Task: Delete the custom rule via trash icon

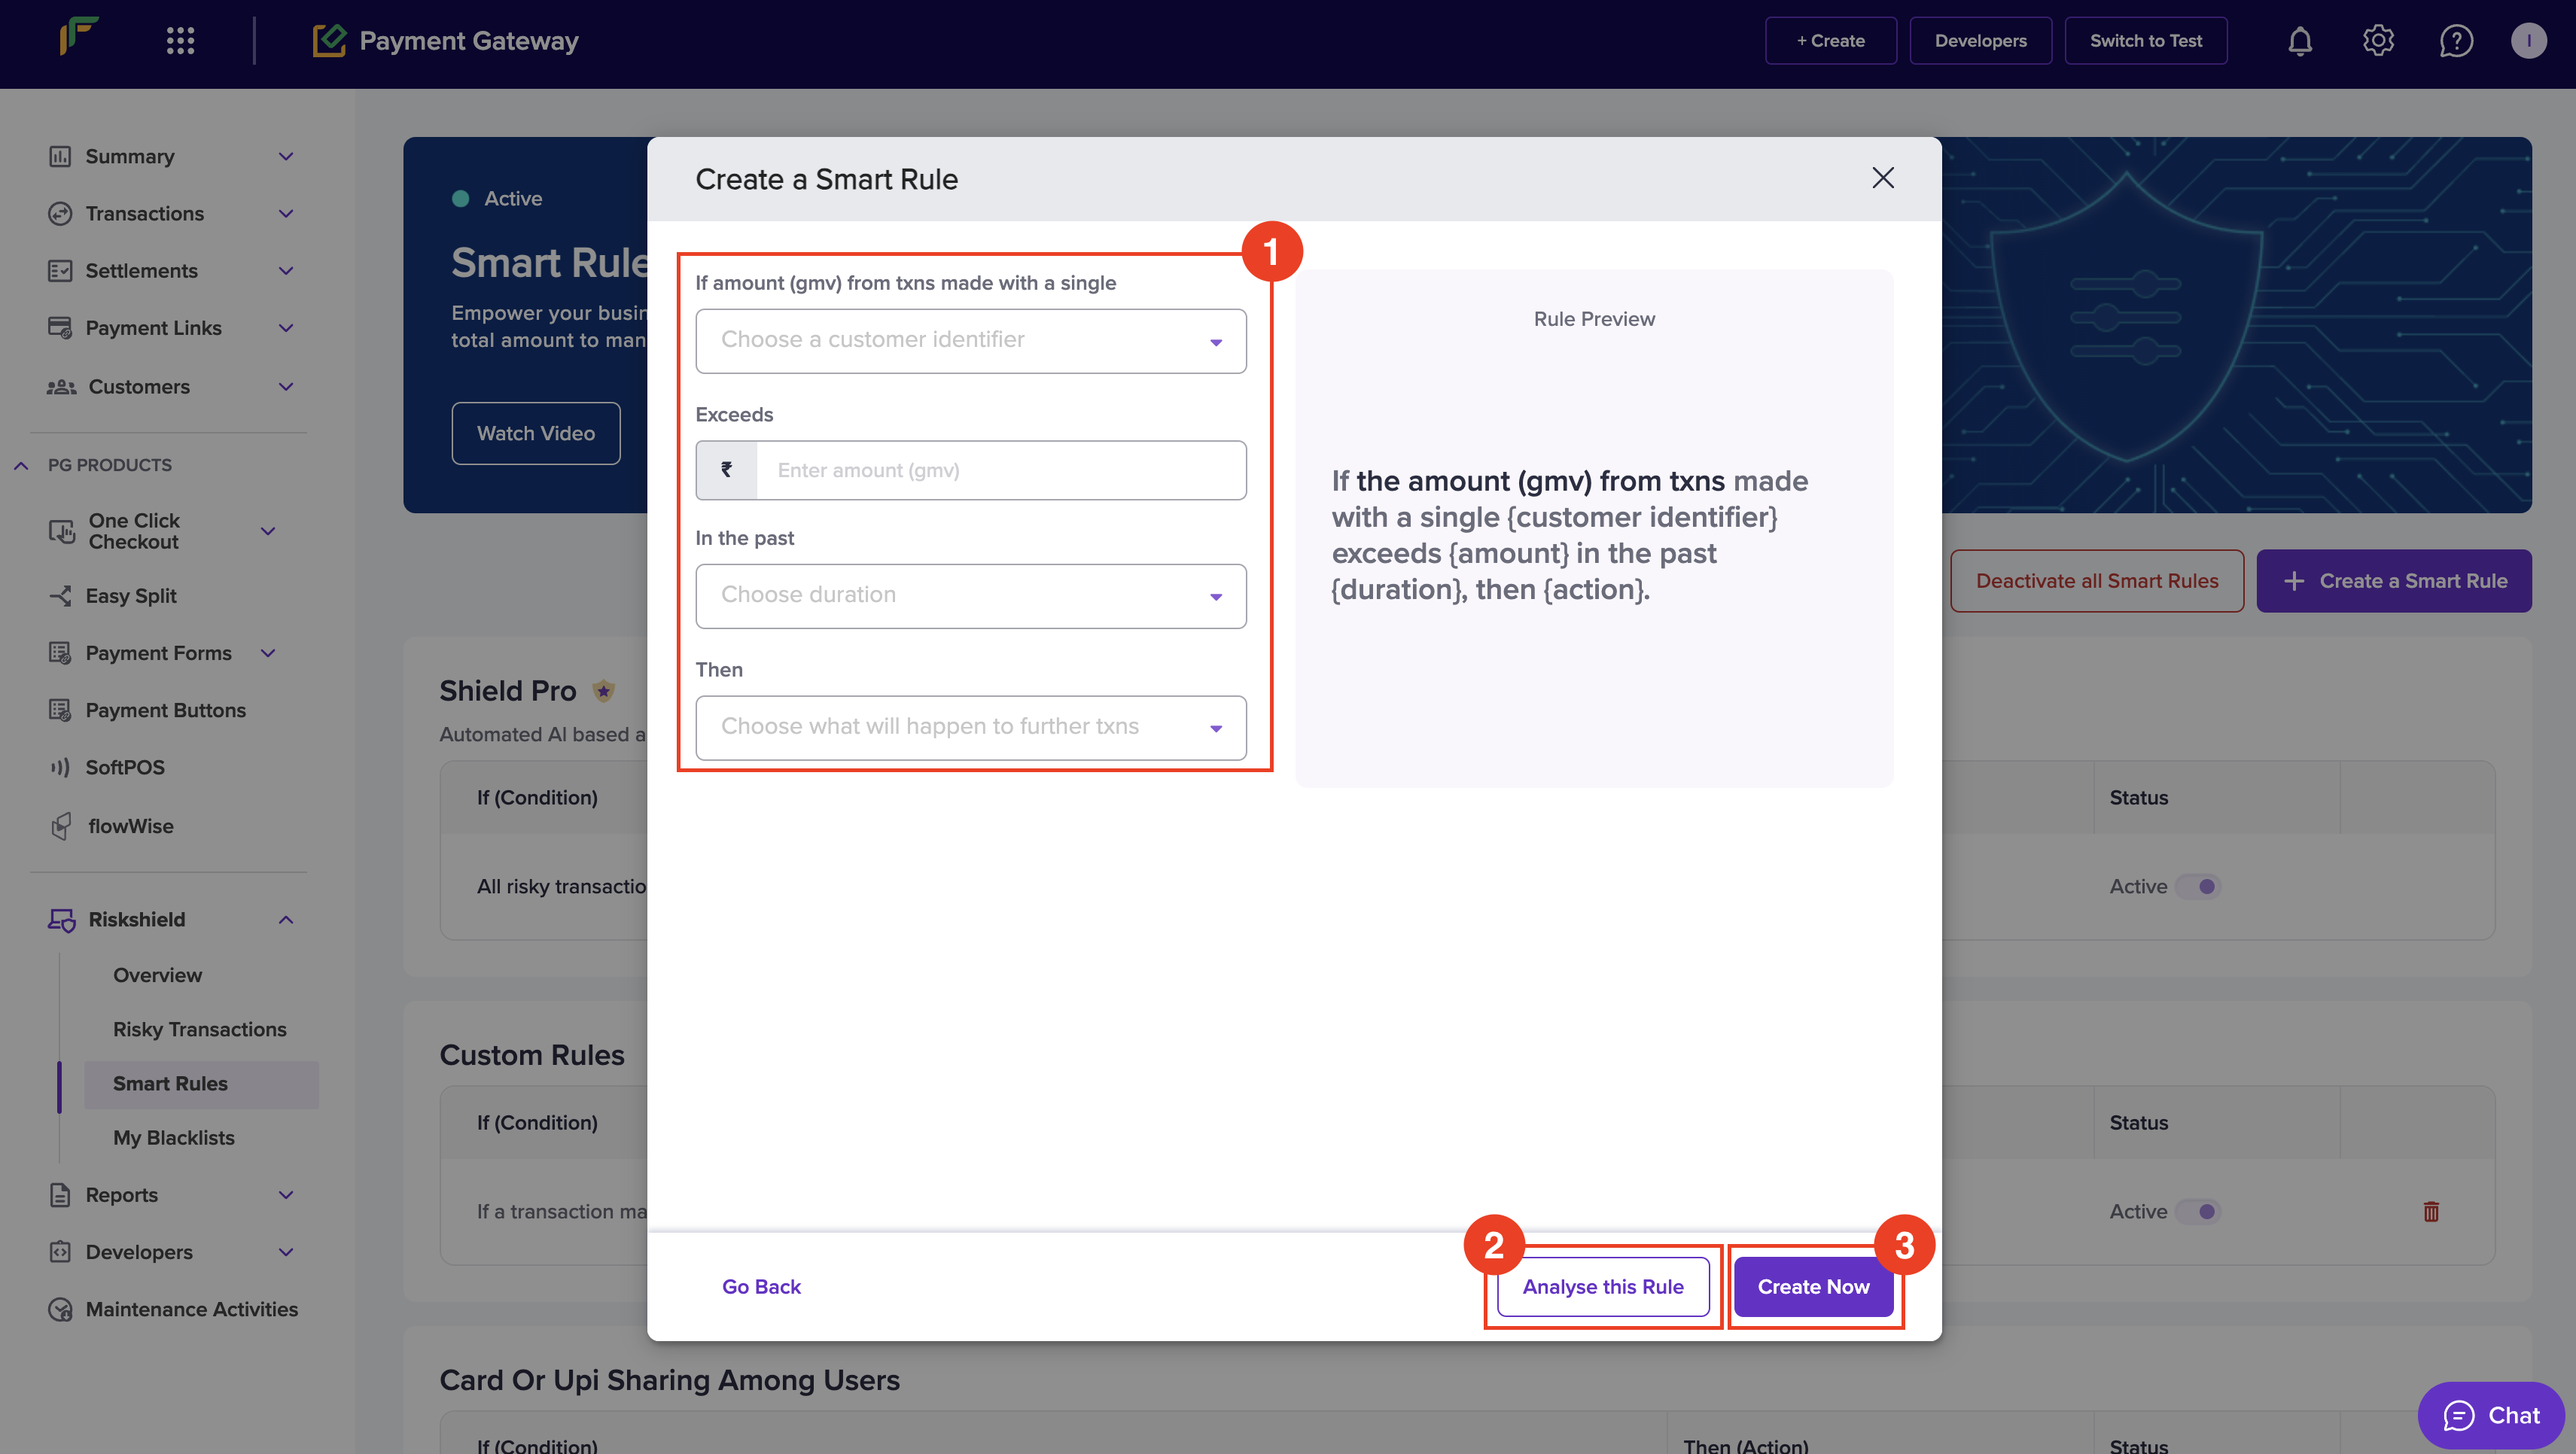Action: pyautogui.click(x=2431, y=1212)
